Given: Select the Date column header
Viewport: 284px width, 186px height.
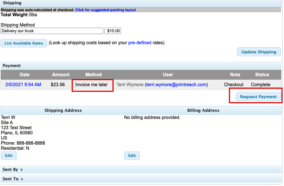Looking at the screenshot, I should click(x=25, y=75).
